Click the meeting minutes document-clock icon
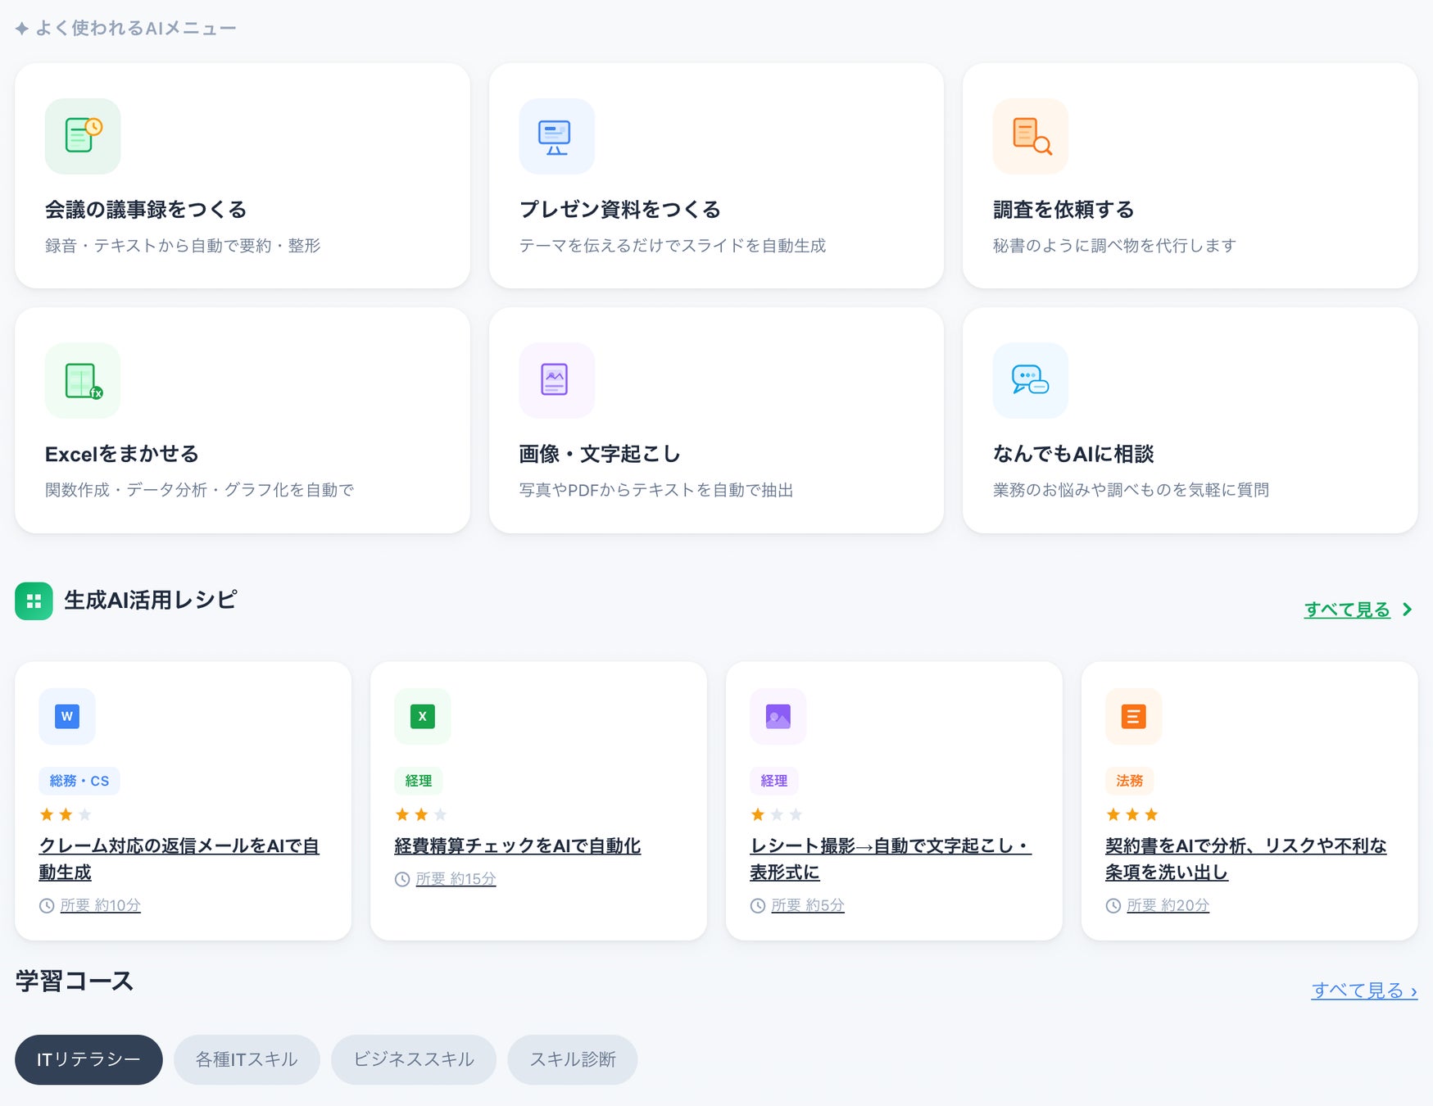The height and width of the screenshot is (1106, 1433). coord(83,136)
